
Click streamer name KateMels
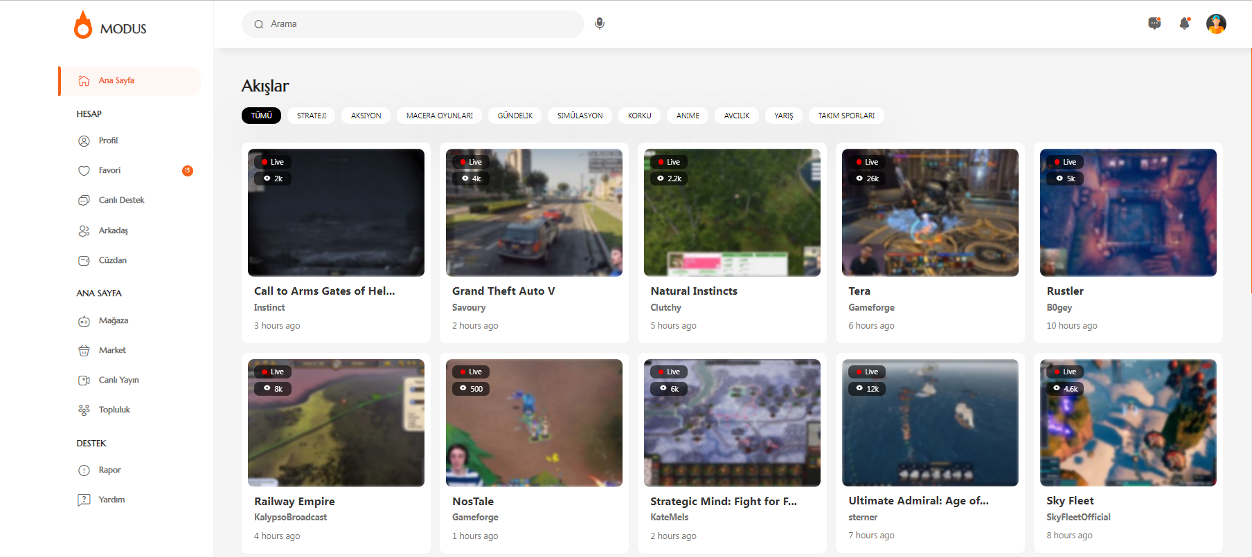pyautogui.click(x=669, y=518)
